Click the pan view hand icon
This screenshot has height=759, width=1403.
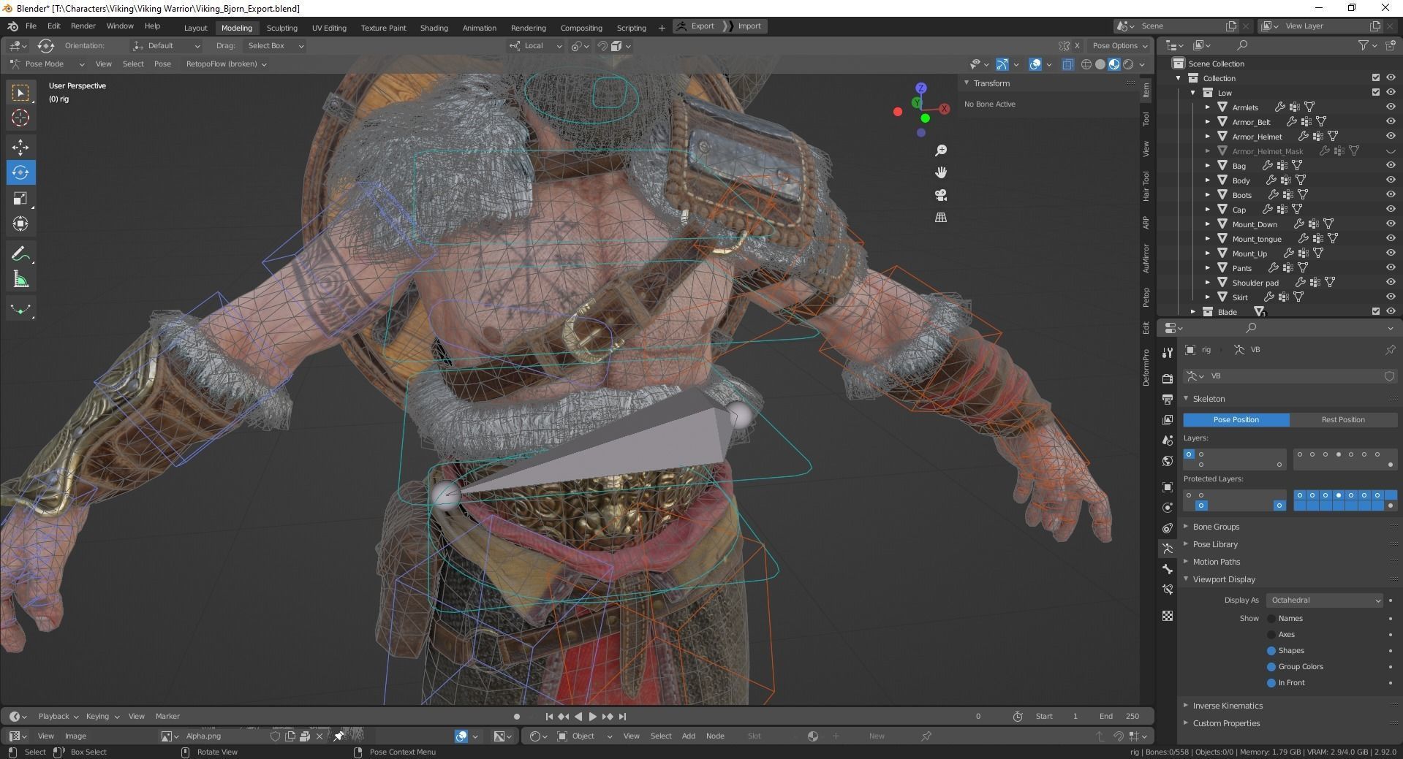tap(941, 172)
